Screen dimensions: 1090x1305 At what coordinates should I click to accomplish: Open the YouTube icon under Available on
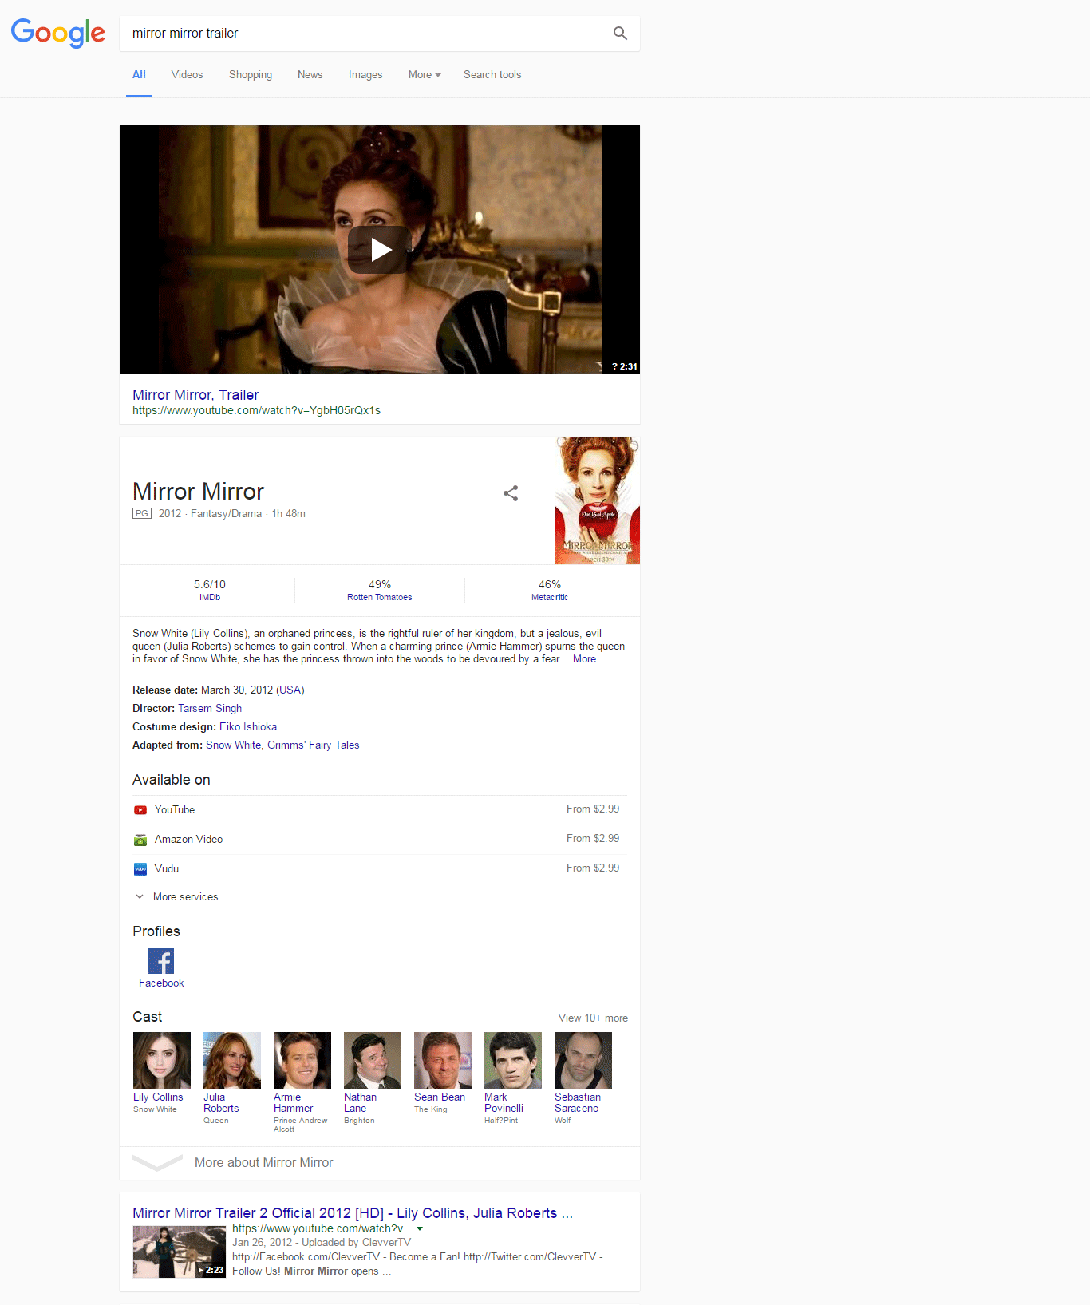140,810
